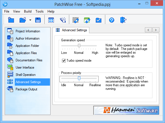
Task: Select Documentation Files label in sidebar
Action: pyautogui.click(x=29, y=60)
